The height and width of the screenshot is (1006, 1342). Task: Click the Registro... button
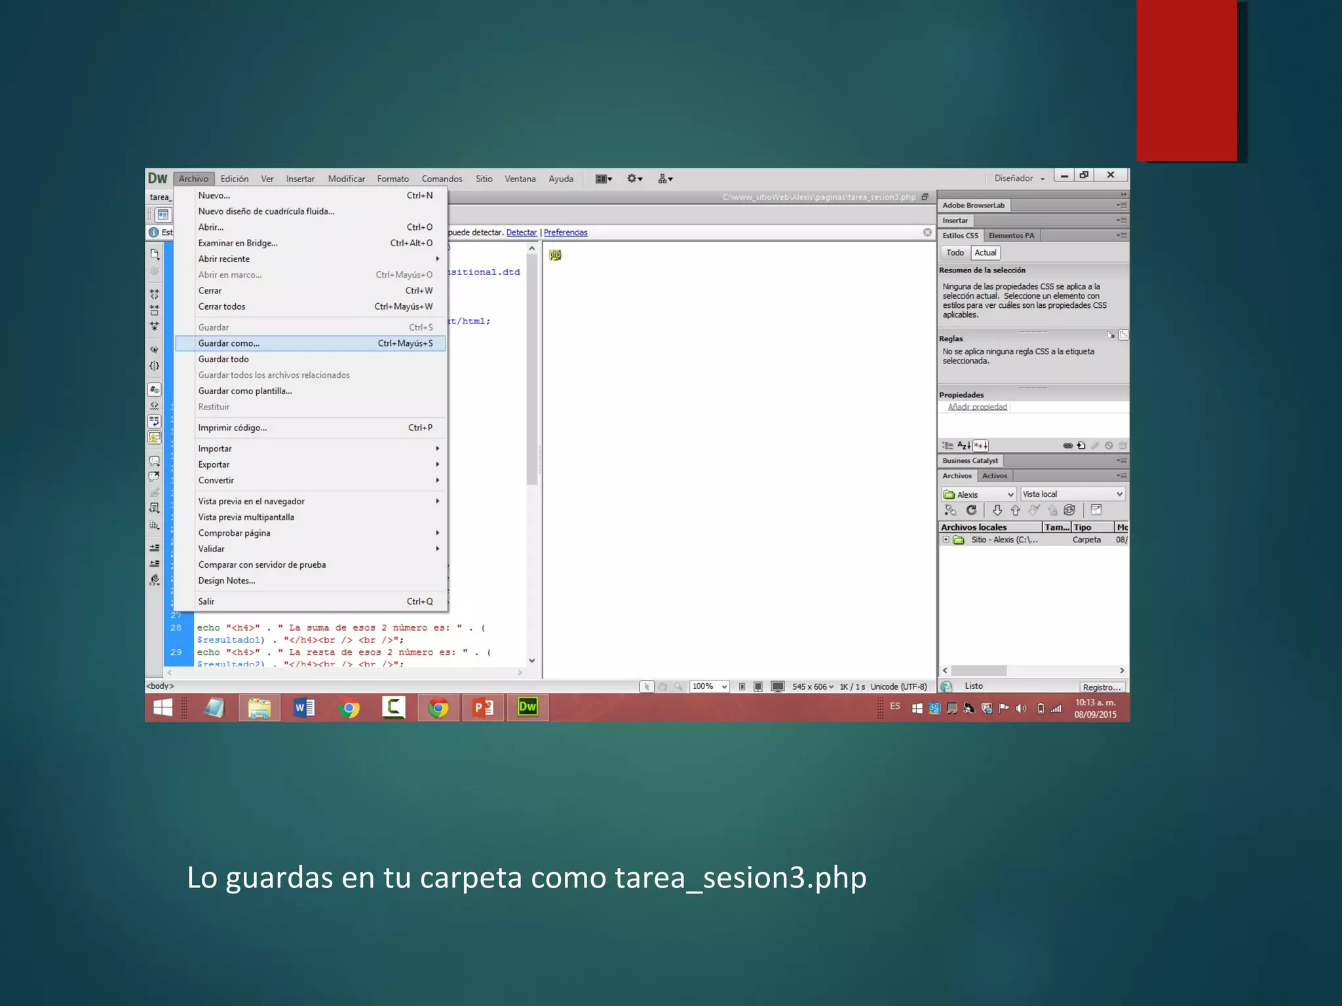point(1102,687)
